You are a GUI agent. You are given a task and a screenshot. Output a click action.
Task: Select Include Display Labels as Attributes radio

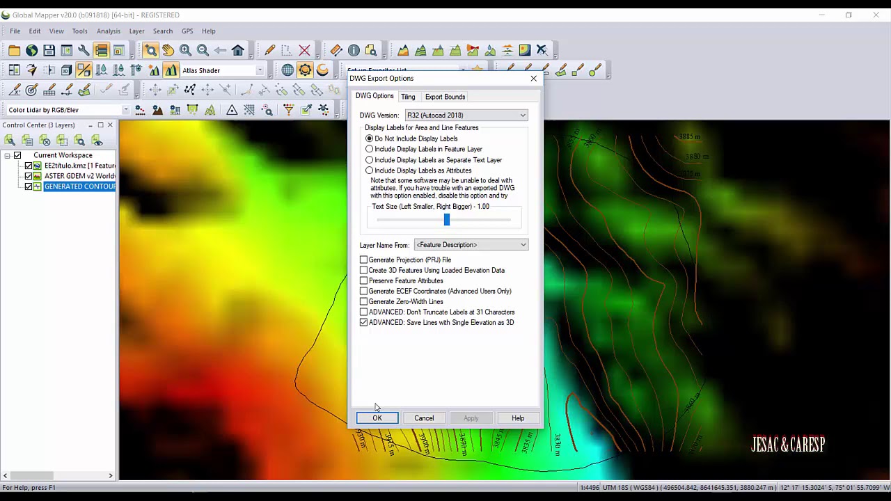pyautogui.click(x=370, y=170)
